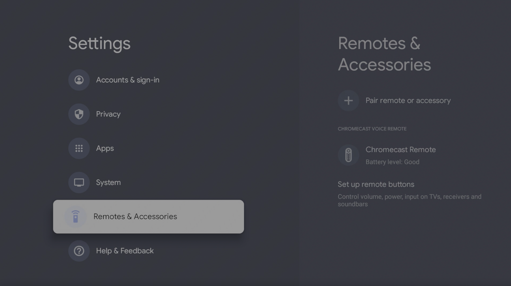Open Accounts & sign-in settings
The width and height of the screenshot is (511, 286).
coord(128,79)
